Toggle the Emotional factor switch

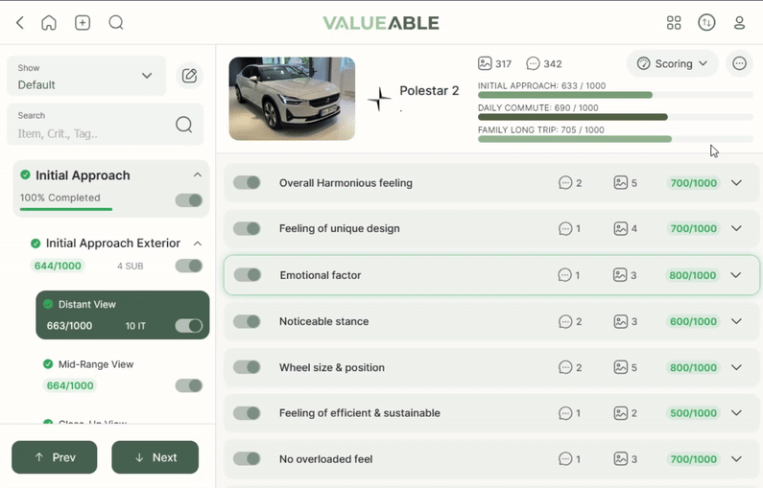pyautogui.click(x=248, y=274)
